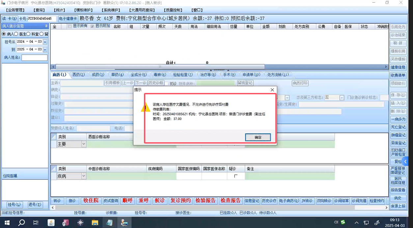Screen dimensions: 413x228
Task: Click the 一病多方 sidebar button
Action: pyautogui.click(x=398, y=119)
